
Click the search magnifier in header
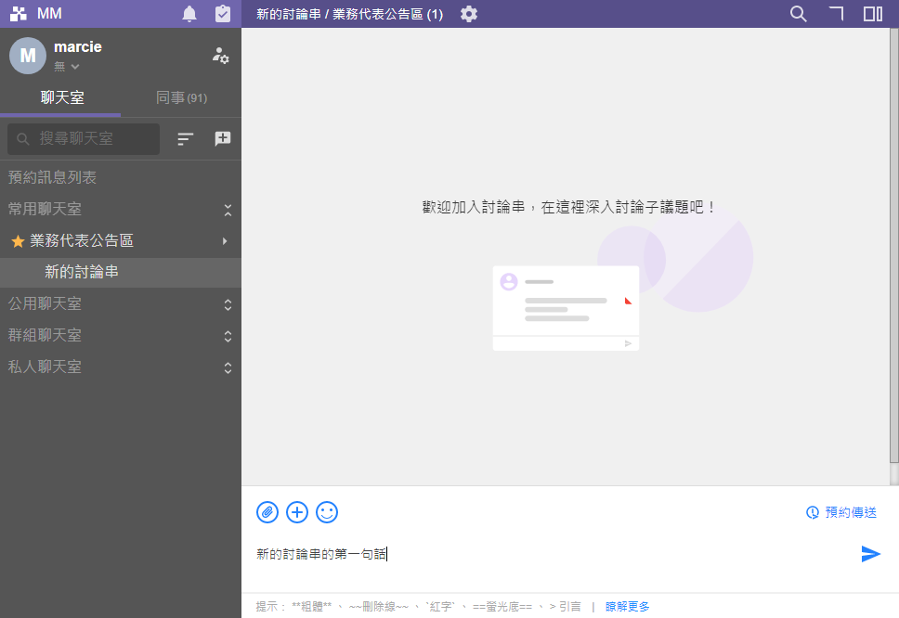[x=798, y=14]
